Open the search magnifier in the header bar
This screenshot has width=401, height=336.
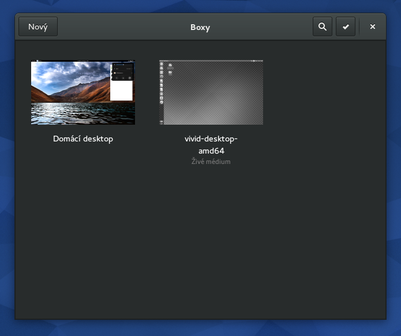coord(323,27)
